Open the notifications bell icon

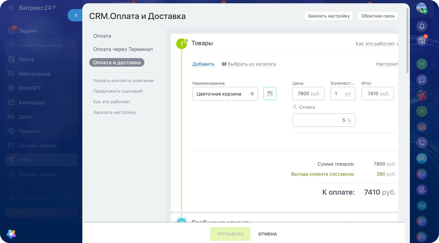tap(422, 26)
